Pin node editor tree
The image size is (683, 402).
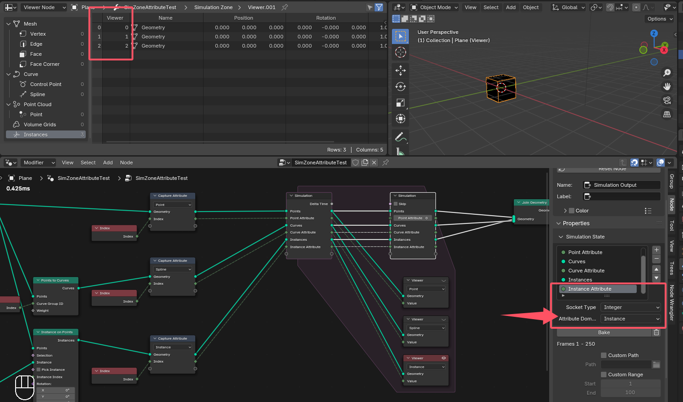[386, 163]
